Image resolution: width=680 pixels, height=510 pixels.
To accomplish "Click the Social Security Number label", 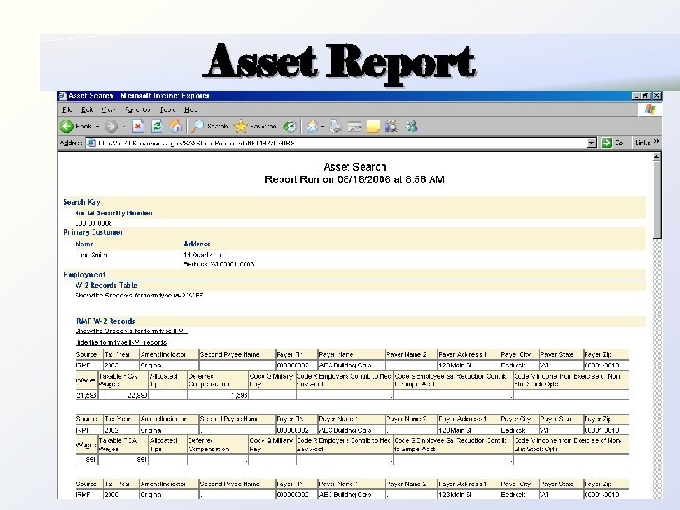I will [113, 212].
